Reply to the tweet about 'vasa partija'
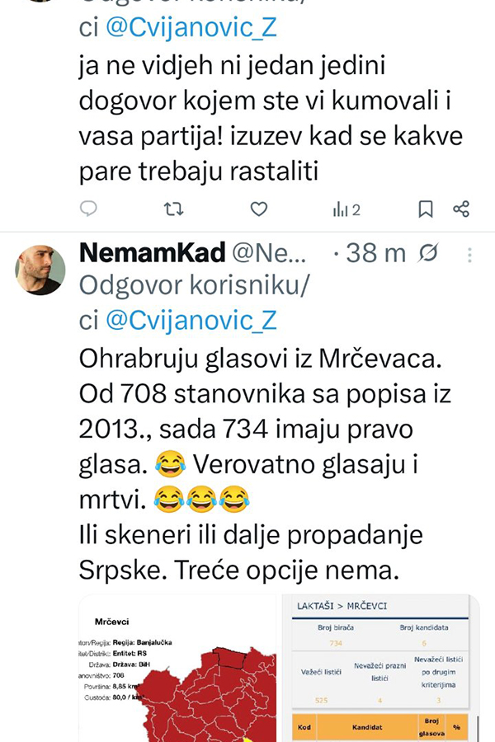This screenshot has height=742, width=495. tap(89, 209)
